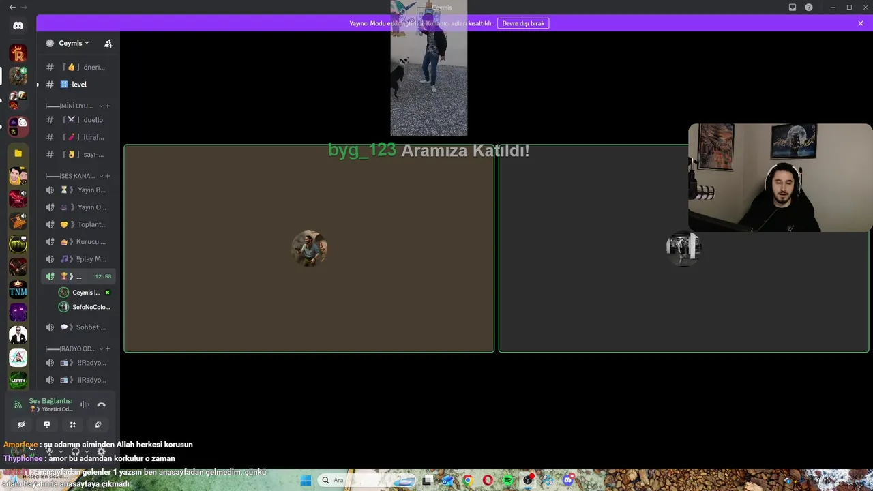The height and width of the screenshot is (491, 873).
Task: Select user SefoNoColo in voice channel
Action: tap(85, 307)
